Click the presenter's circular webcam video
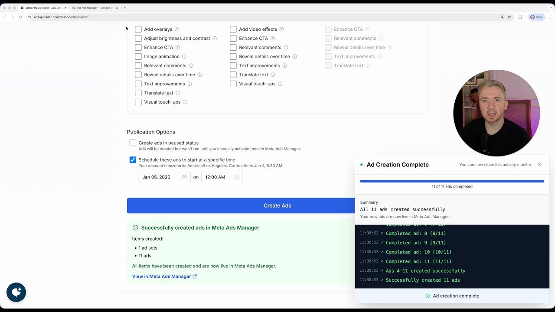The width and height of the screenshot is (555, 312). pos(496,113)
